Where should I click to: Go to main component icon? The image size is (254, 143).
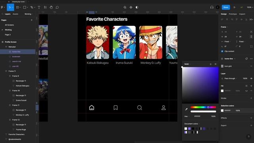pos(246,59)
